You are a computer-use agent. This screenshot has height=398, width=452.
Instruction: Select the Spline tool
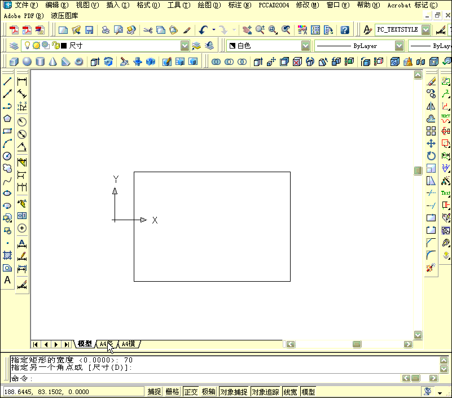click(7, 180)
